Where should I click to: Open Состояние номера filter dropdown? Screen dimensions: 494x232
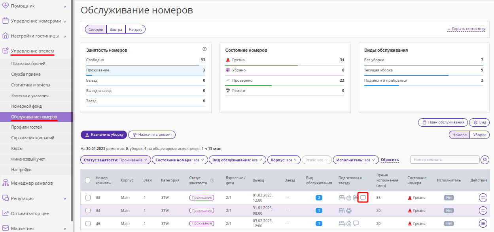pyautogui.click(x=180, y=160)
